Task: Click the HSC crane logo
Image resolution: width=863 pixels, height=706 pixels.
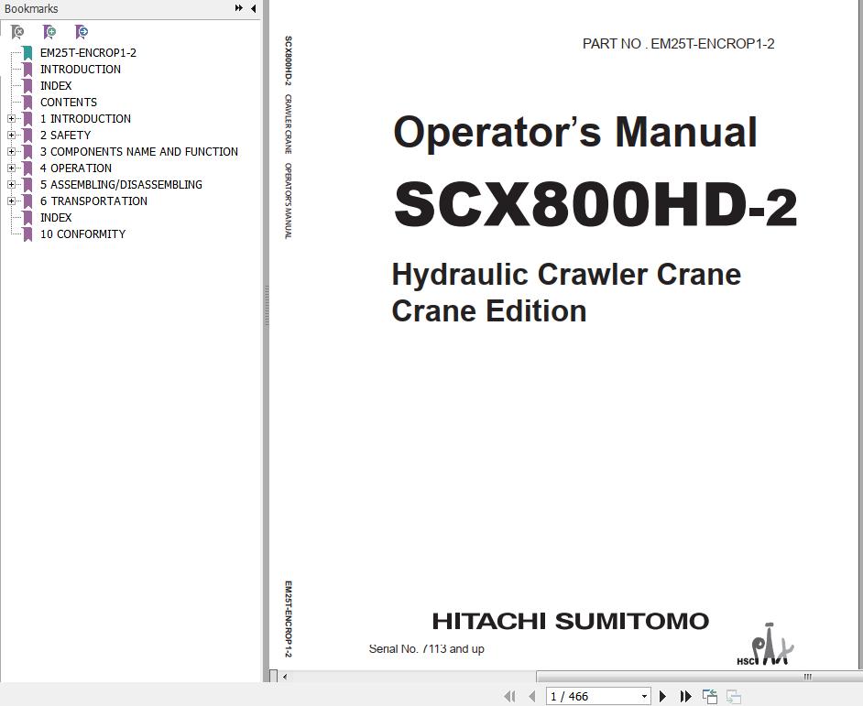Action: tap(766, 645)
